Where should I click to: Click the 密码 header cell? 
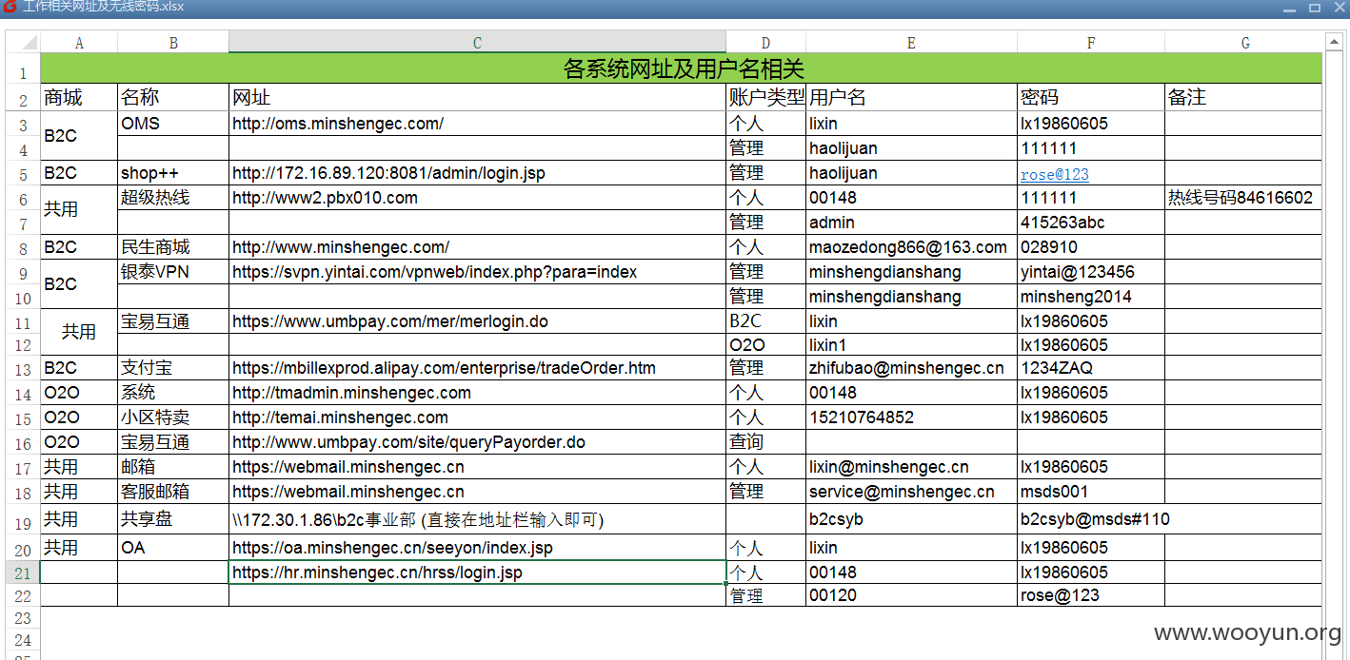[1091, 97]
